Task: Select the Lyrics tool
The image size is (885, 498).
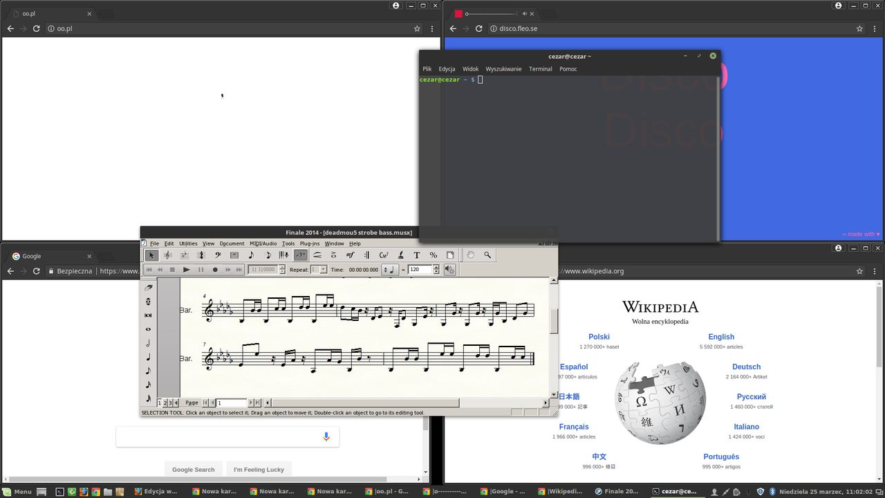Action: tap(400, 255)
